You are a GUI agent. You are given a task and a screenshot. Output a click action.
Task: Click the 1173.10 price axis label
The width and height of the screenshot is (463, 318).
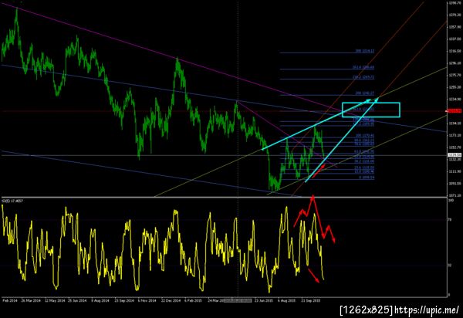(x=455, y=135)
